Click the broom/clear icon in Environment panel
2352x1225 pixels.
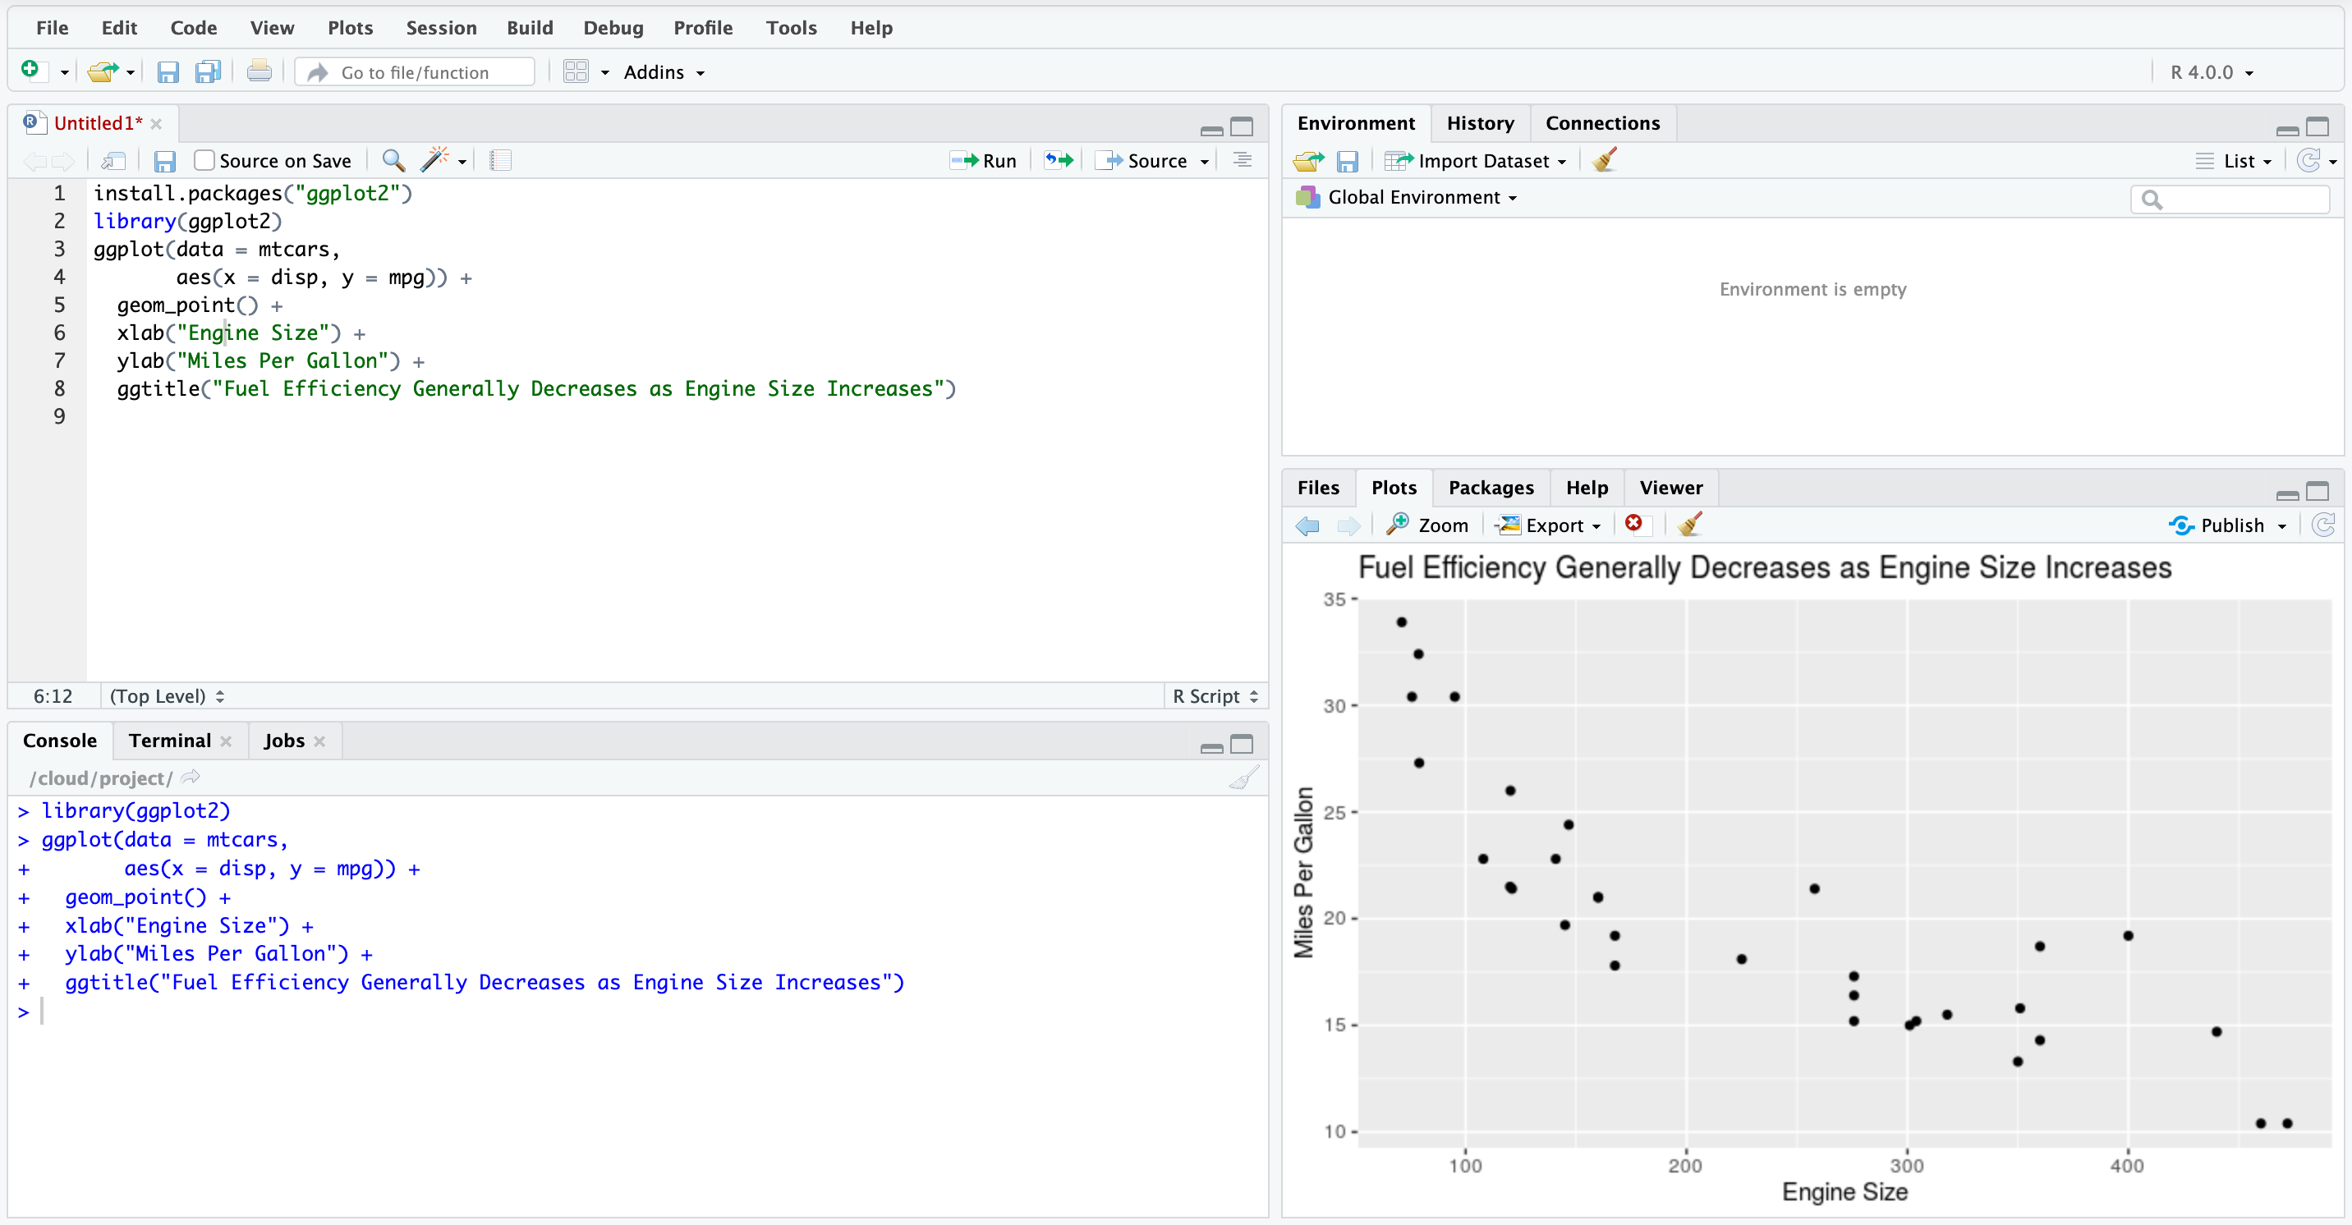pyautogui.click(x=1606, y=160)
